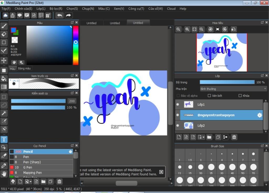Viewport: 269px width, 193px height.
Task: Open Pha trộn blend mode dropdown
Action: [x=233, y=89]
